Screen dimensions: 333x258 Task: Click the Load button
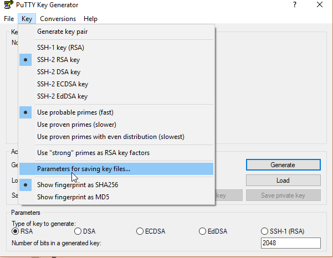[x=283, y=180]
